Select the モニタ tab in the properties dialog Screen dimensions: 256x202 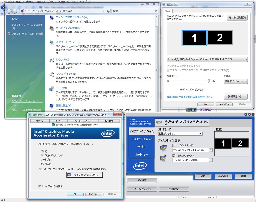(58, 121)
